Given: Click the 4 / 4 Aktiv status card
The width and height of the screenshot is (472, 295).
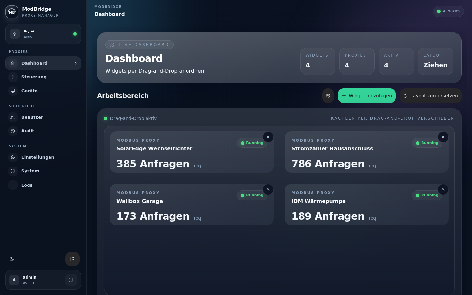Looking at the screenshot, I should pyautogui.click(x=43, y=34).
